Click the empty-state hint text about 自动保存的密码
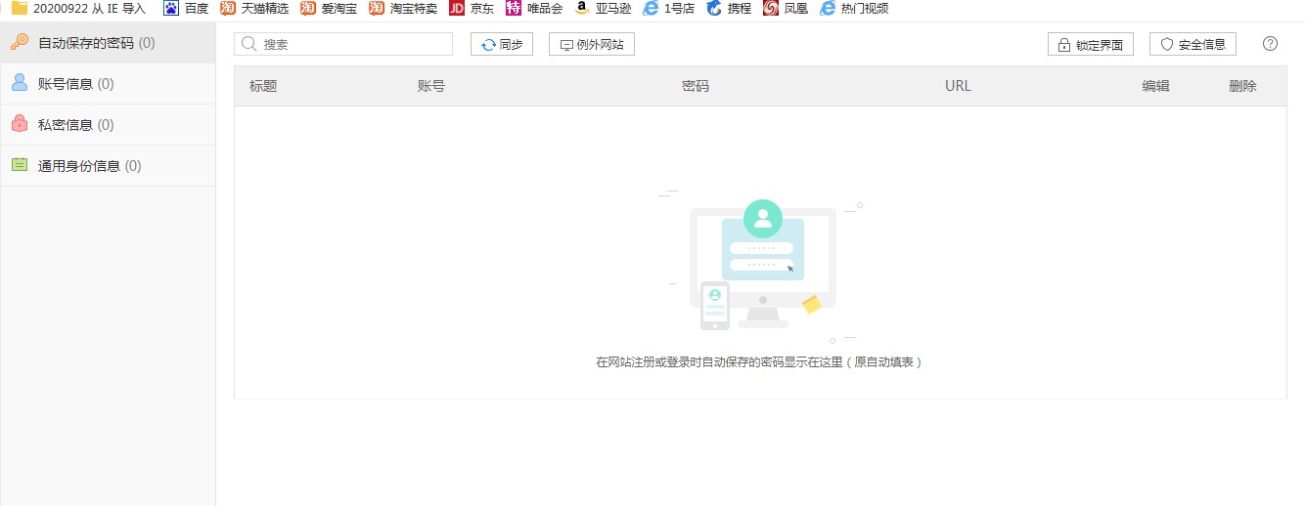 point(760,362)
